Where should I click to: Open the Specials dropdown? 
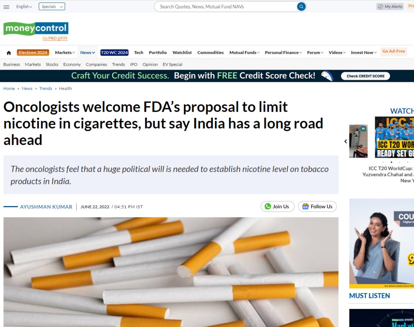pyautogui.click(x=52, y=7)
